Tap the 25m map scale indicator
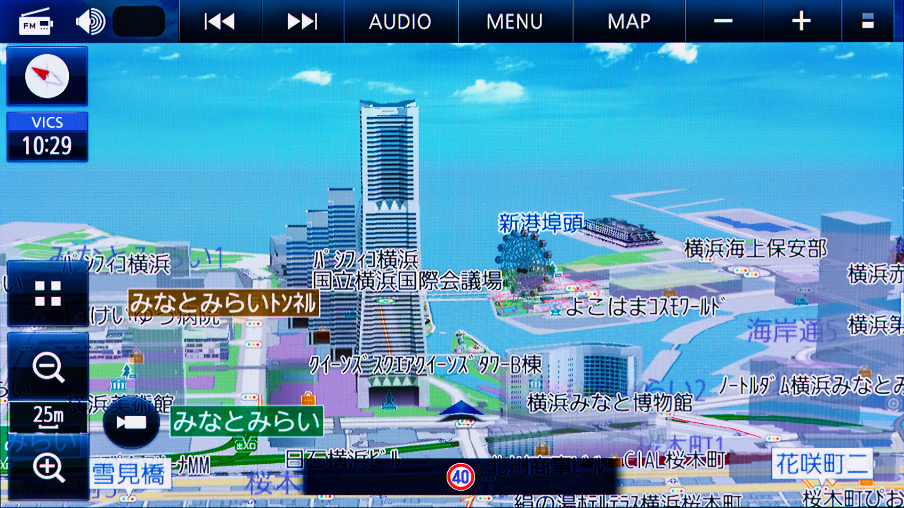The height and width of the screenshot is (508, 904). pos(48,417)
